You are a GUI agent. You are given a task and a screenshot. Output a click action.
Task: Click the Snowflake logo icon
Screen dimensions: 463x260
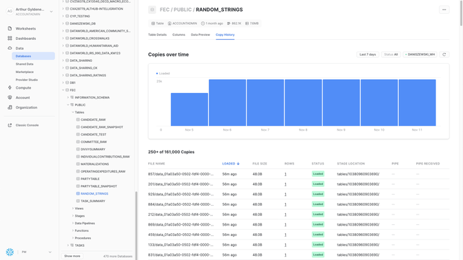pos(10,252)
